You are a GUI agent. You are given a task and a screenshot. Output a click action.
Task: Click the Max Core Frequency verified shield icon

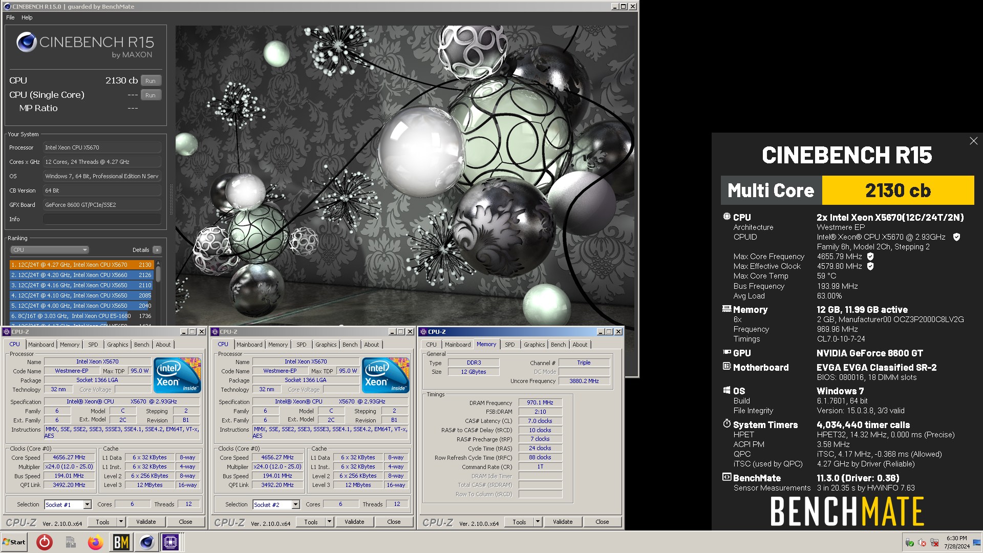coord(870,257)
